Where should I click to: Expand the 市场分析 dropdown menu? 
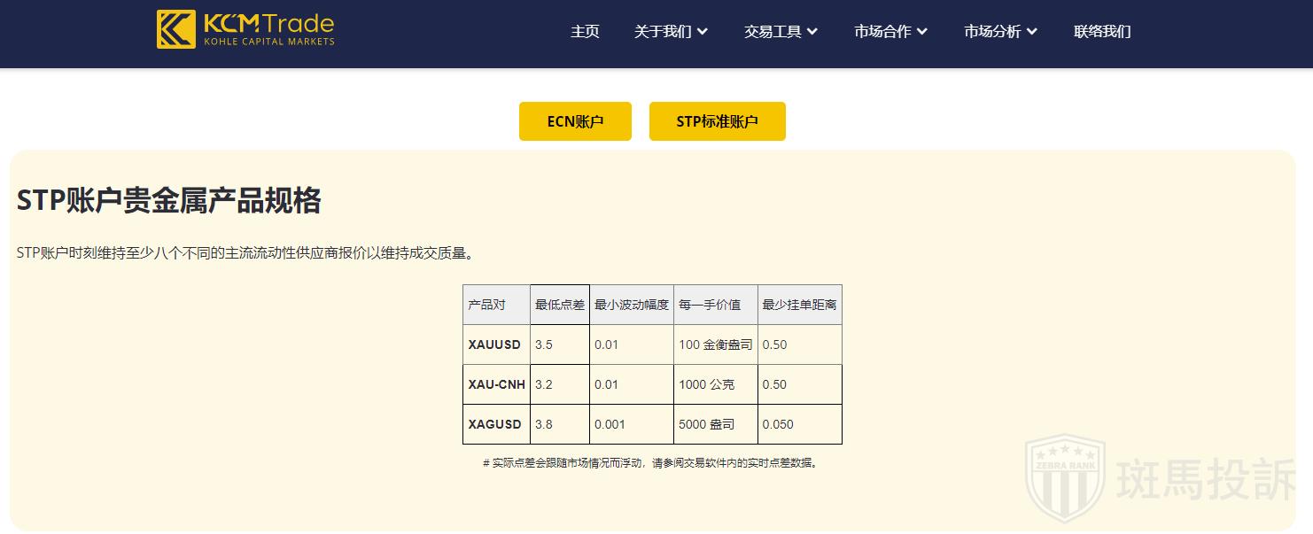1000,32
